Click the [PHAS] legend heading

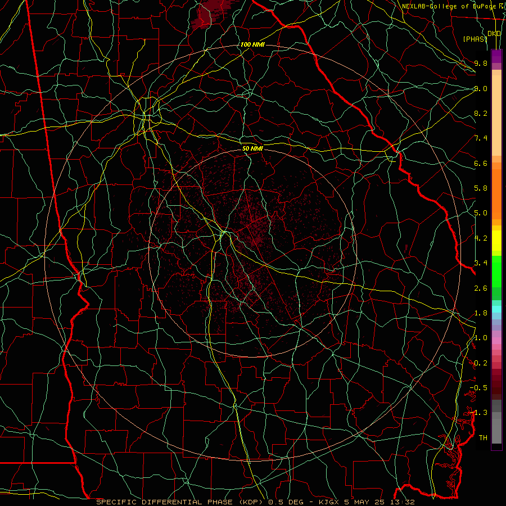click(475, 39)
